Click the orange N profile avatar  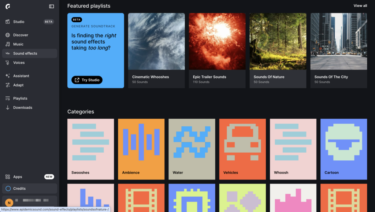click(x=9, y=203)
